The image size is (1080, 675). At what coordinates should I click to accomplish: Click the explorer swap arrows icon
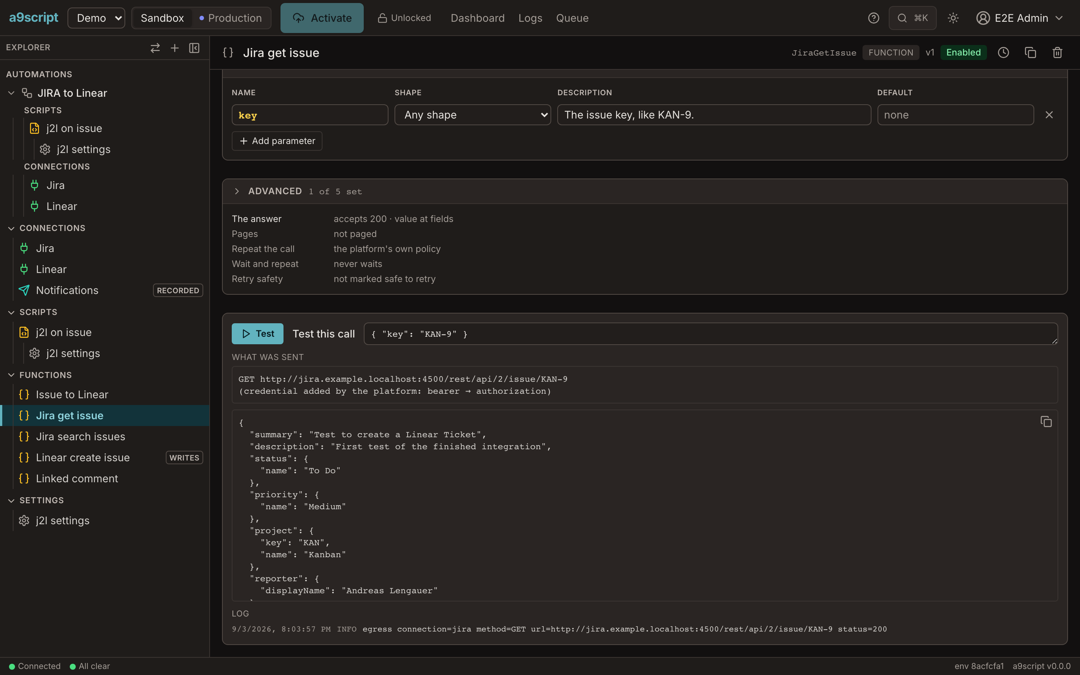point(155,48)
